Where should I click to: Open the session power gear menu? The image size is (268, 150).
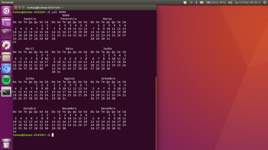click(x=264, y=2)
